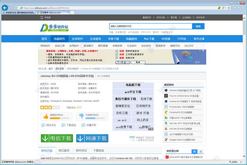Click the compatibility view green icon
This screenshot has height=165, width=247.
[219, 8]
